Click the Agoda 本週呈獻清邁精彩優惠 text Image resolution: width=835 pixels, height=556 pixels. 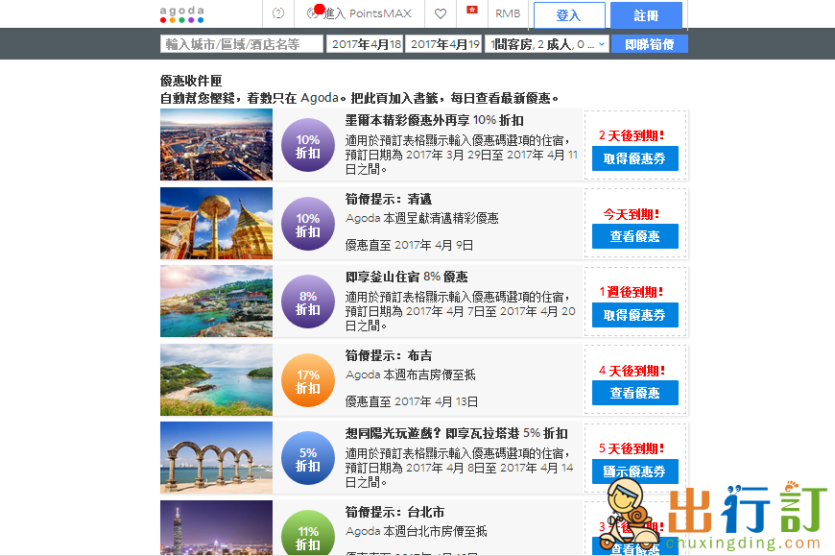[421, 218]
